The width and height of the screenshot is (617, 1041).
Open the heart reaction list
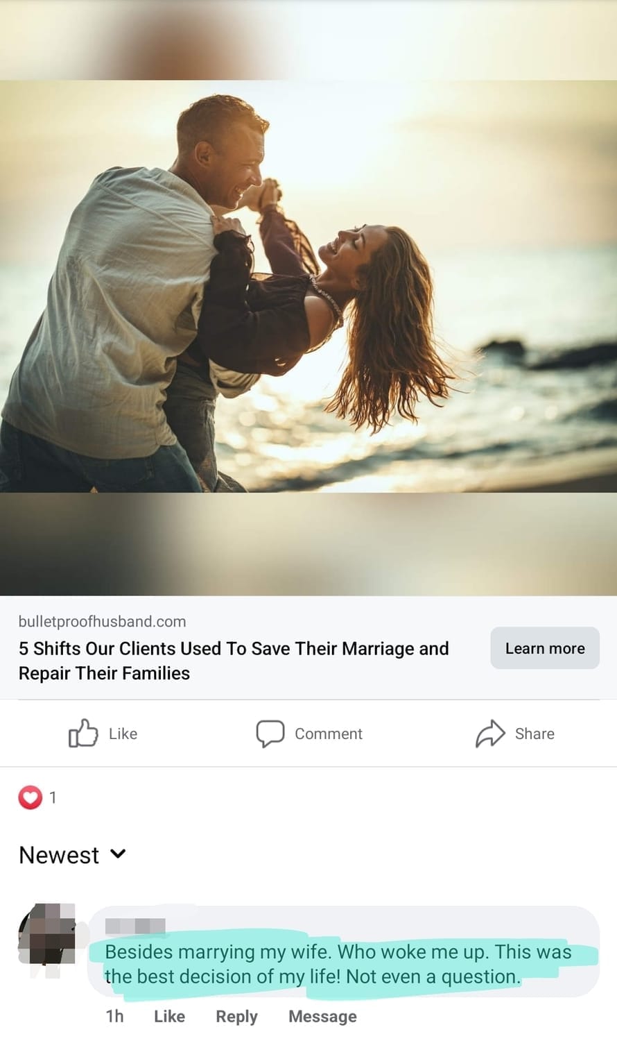click(x=30, y=797)
